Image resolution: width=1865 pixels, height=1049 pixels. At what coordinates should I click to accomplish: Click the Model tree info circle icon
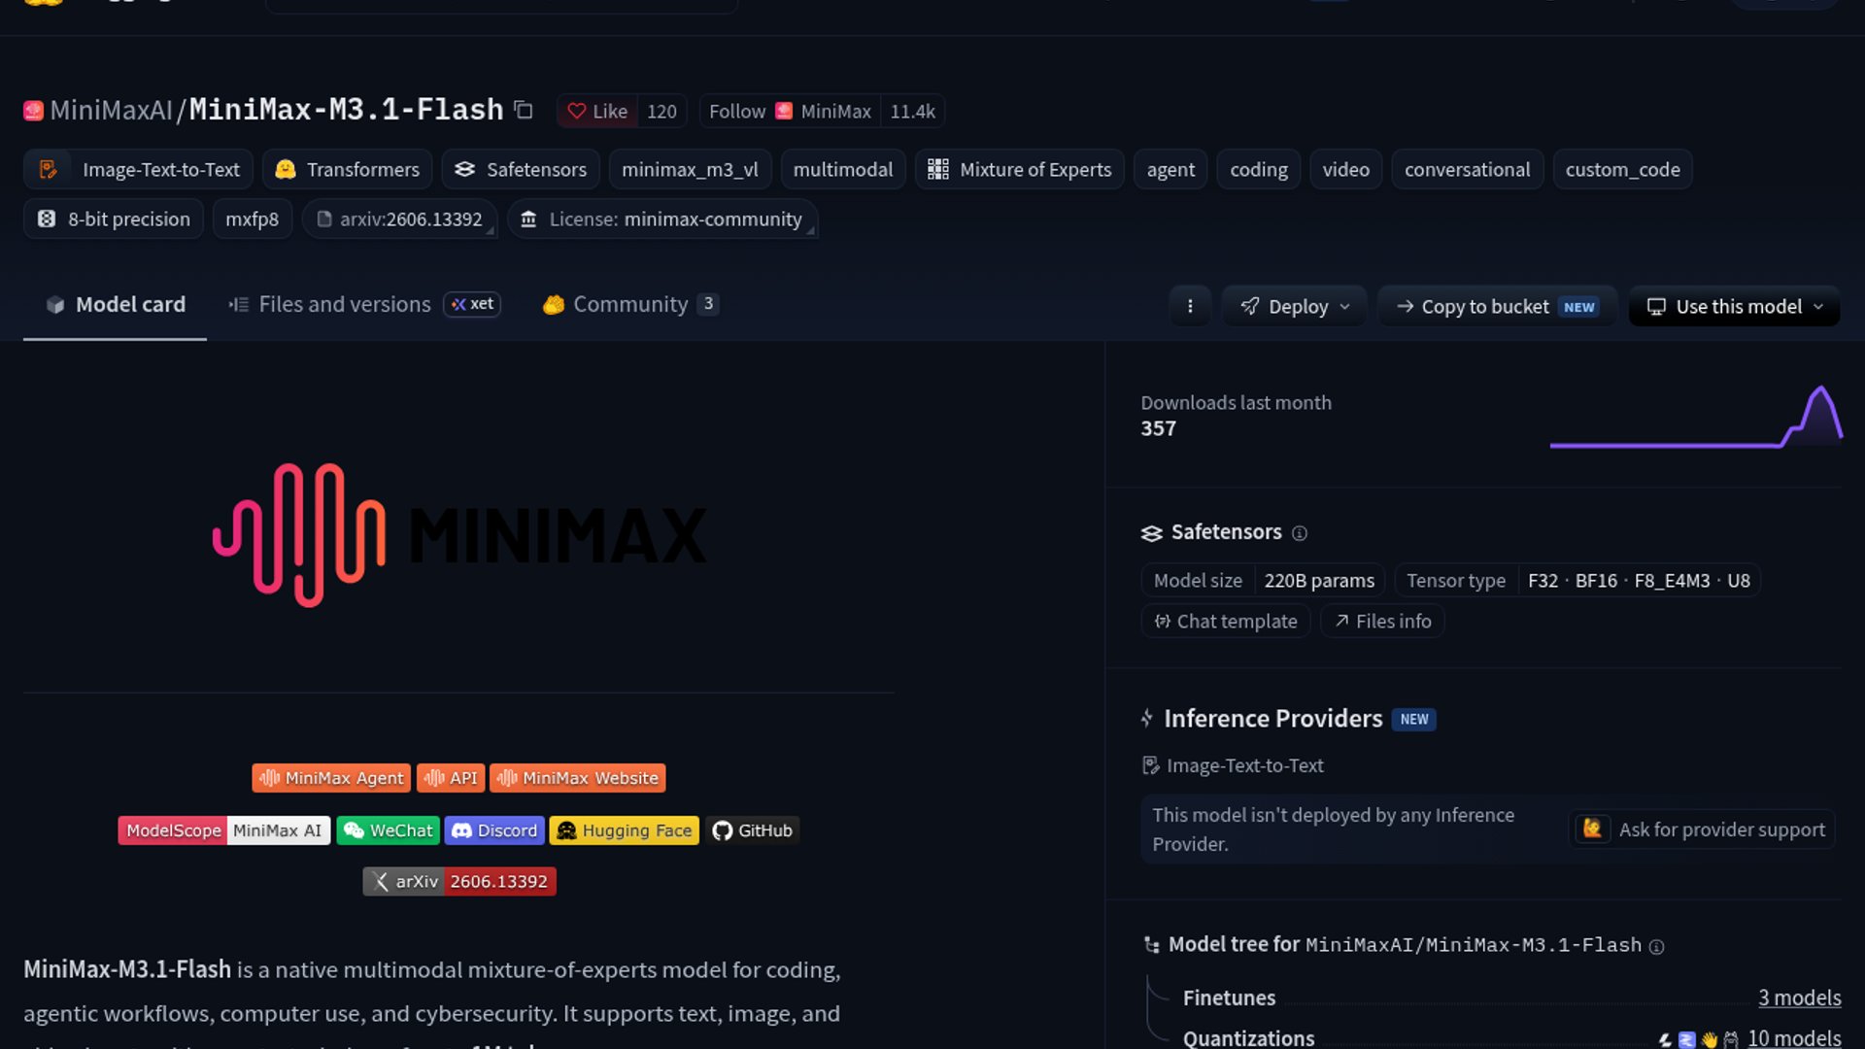click(x=1657, y=947)
